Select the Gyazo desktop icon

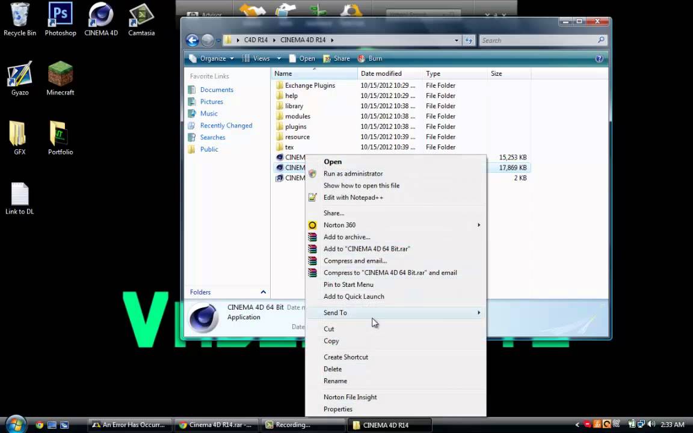[19, 79]
